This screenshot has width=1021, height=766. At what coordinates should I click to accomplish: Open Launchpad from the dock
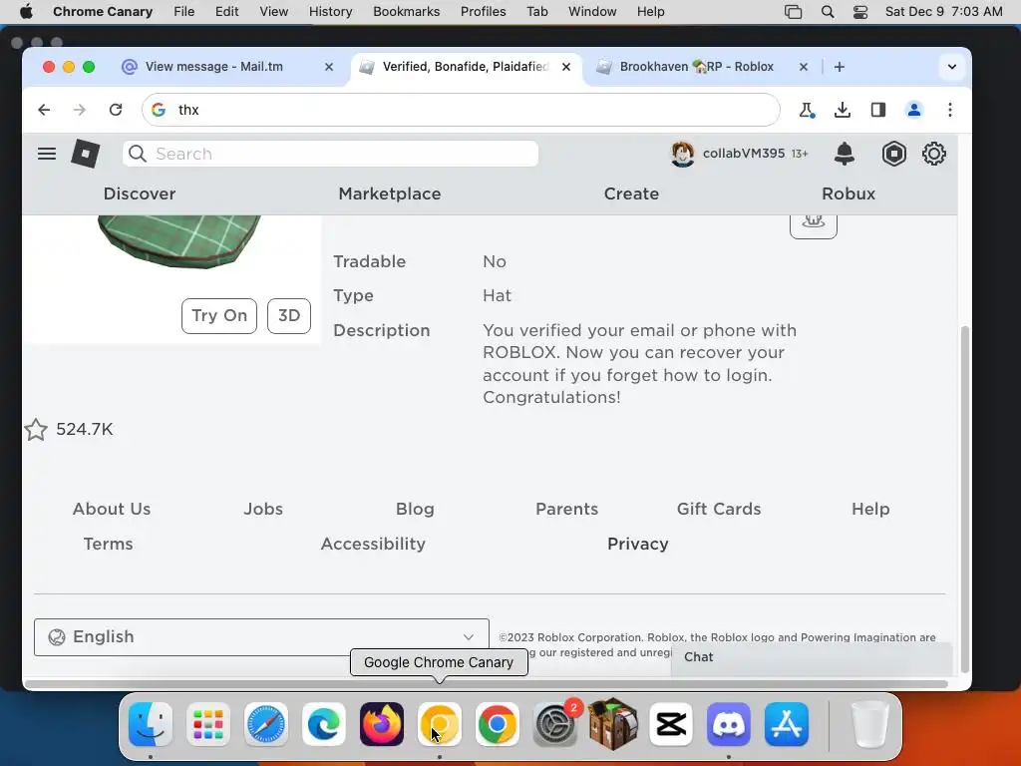click(208, 724)
